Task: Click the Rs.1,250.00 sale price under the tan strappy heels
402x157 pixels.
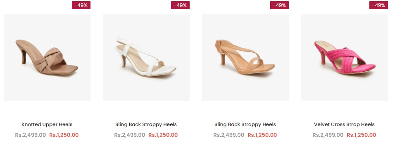Action: pos(262,135)
